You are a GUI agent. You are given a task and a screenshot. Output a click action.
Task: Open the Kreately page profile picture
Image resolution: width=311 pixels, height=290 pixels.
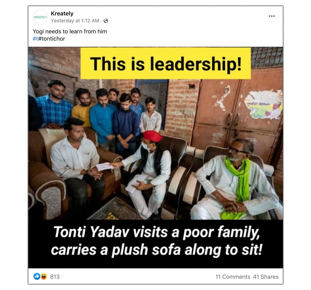pos(40,17)
